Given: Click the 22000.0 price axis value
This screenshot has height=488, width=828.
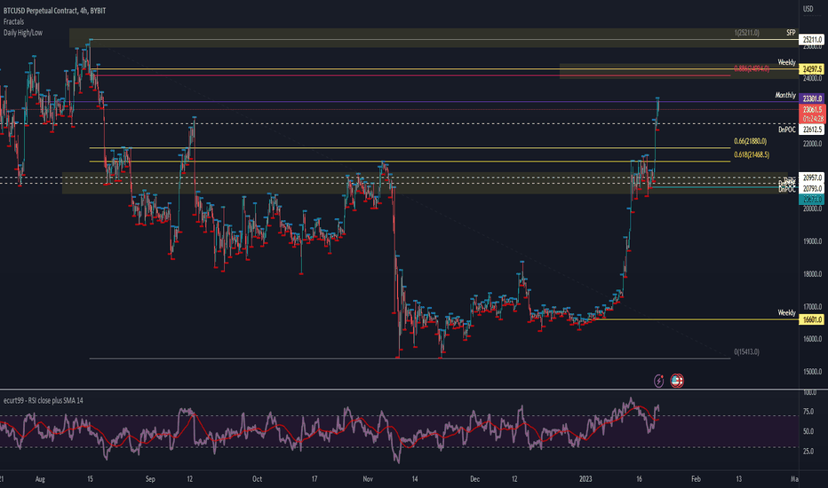Looking at the screenshot, I should pyautogui.click(x=812, y=144).
